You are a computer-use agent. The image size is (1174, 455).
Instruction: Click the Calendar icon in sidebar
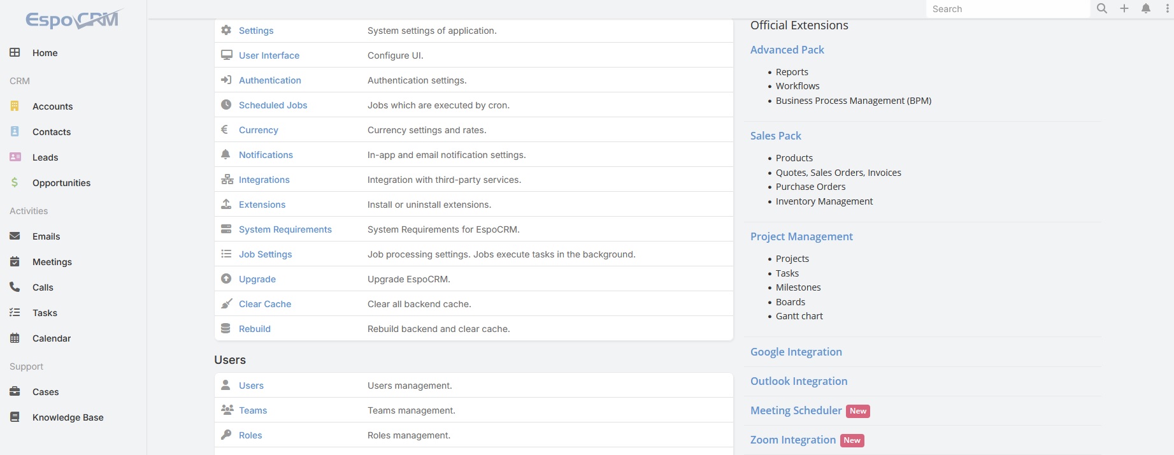pyautogui.click(x=15, y=338)
